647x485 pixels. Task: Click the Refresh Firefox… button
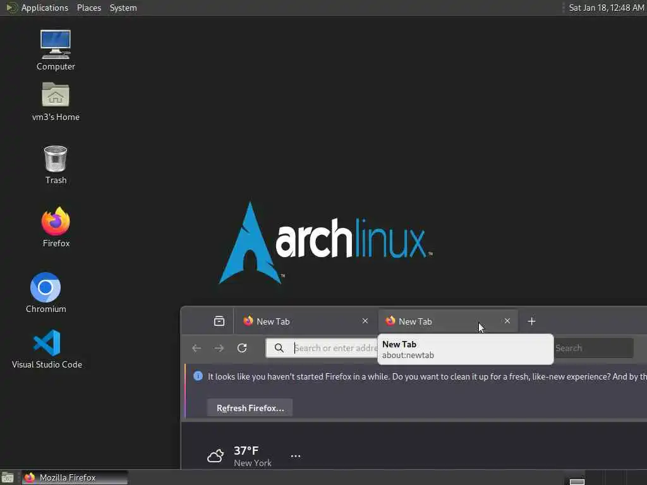[x=250, y=408]
